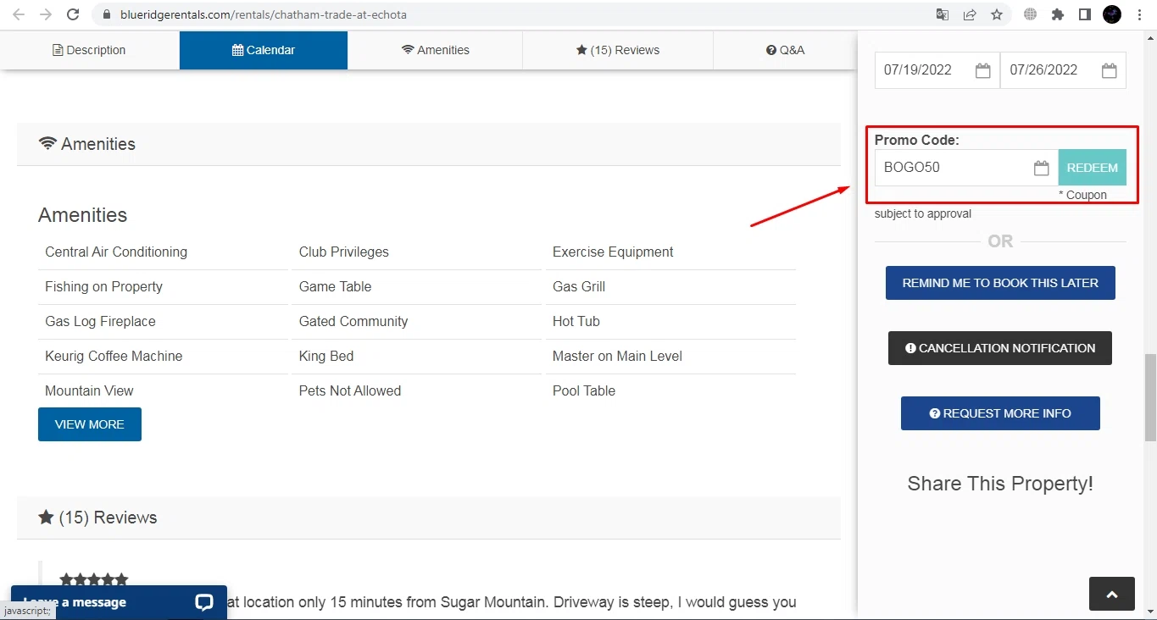Open the Extensions puzzle icon

point(1058,14)
